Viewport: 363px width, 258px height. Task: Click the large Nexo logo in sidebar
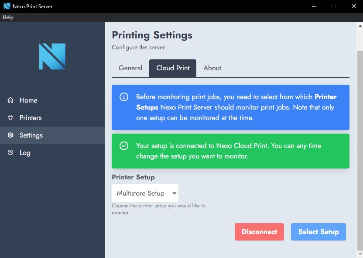coord(52,56)
